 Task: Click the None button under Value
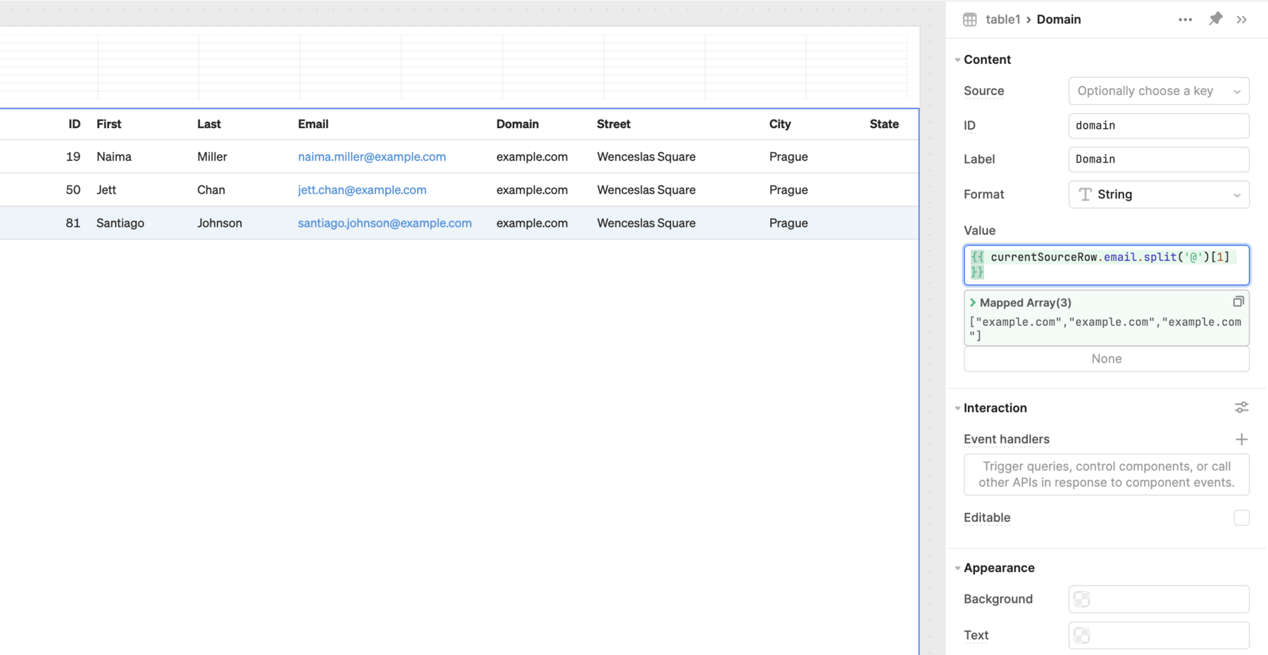click(x=1107, y=359)
